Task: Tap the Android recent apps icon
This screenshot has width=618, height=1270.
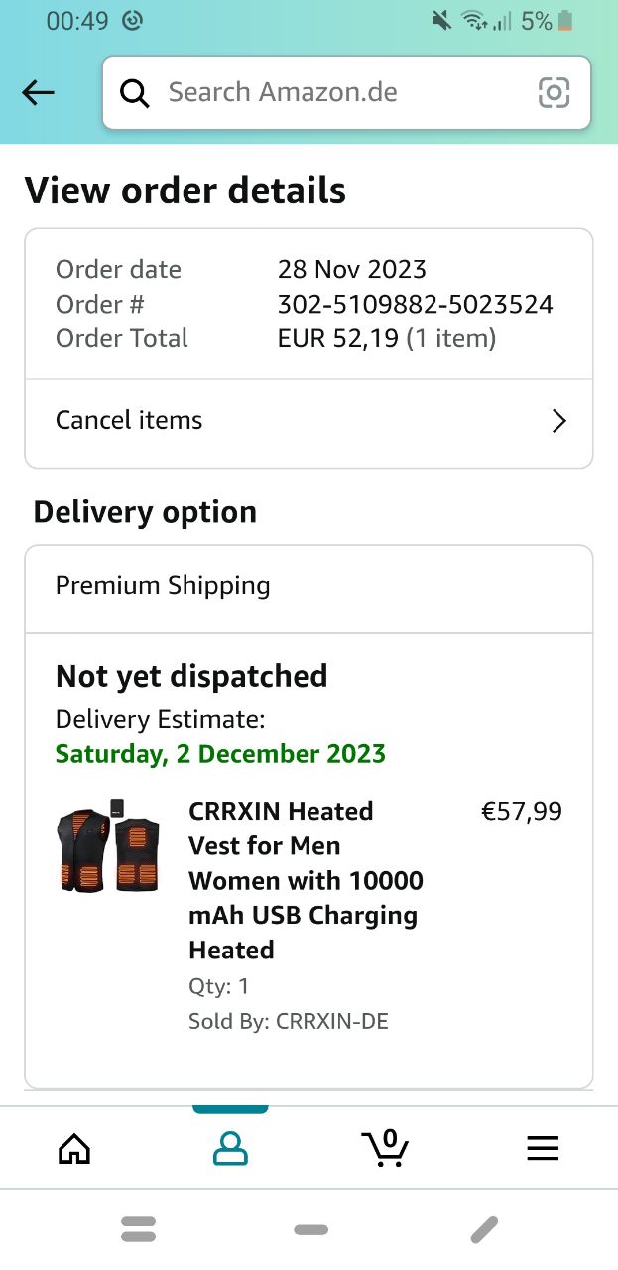Action: [139, 1230]
